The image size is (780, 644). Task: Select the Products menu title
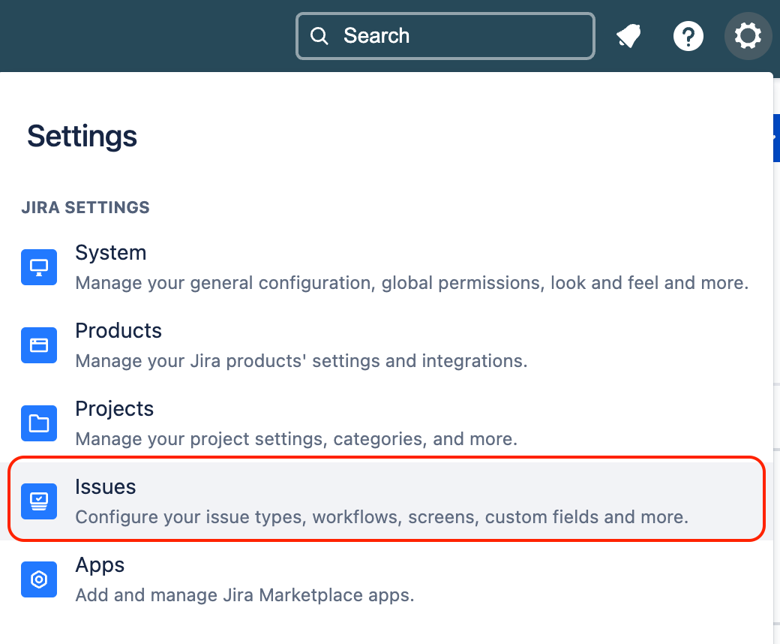pyautogui.click(x=118, y=331)
